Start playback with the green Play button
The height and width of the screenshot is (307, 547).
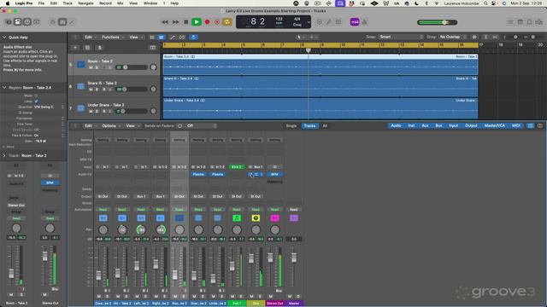[x=197, y=22]
